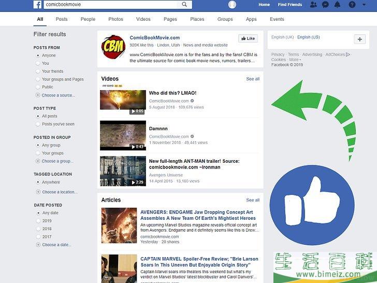This screenshot has width=377, height=283.
Task: Click the ComicBookMovie.com CBM page logo
Action: coord(113,47)
